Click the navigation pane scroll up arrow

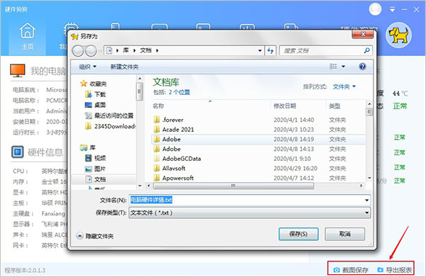coord(140,79)
